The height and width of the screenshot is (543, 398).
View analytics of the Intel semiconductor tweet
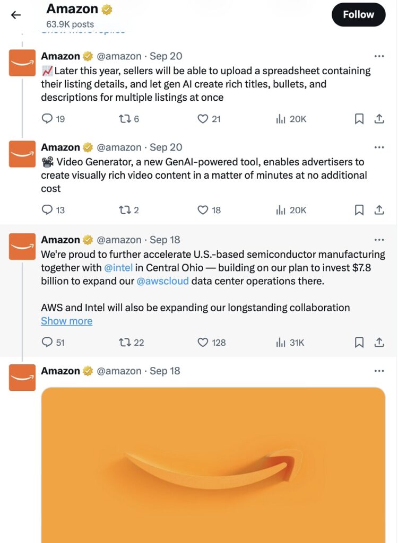(281, 343)
